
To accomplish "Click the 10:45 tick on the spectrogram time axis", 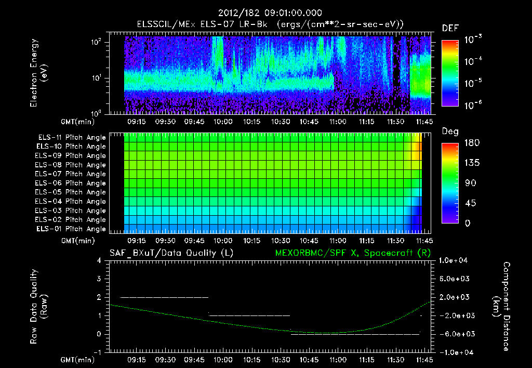I will click(309, 122).
